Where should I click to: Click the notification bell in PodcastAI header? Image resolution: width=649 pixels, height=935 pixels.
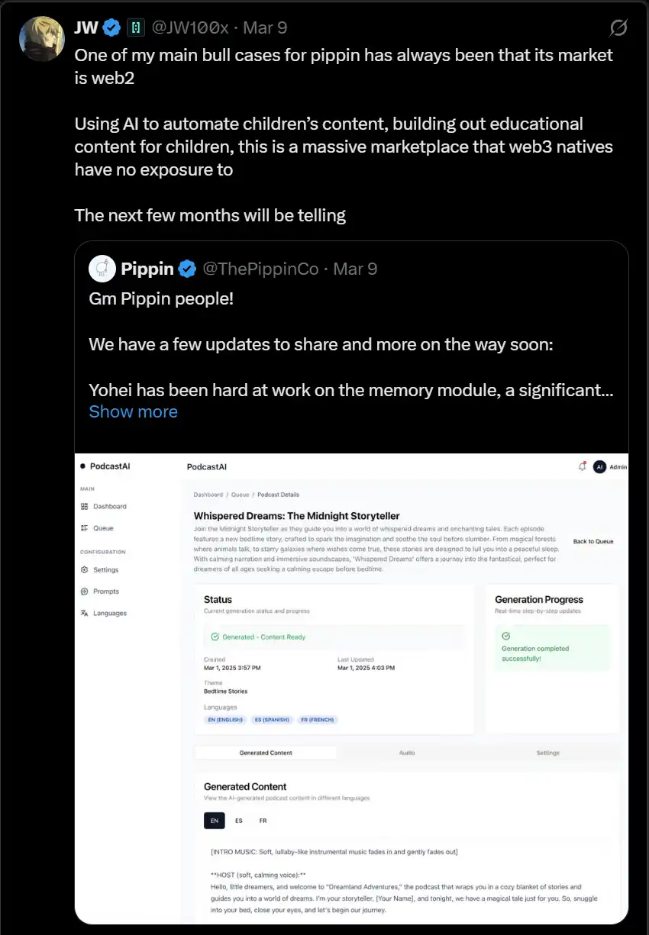pyautogui.click(x=582, y=466)
